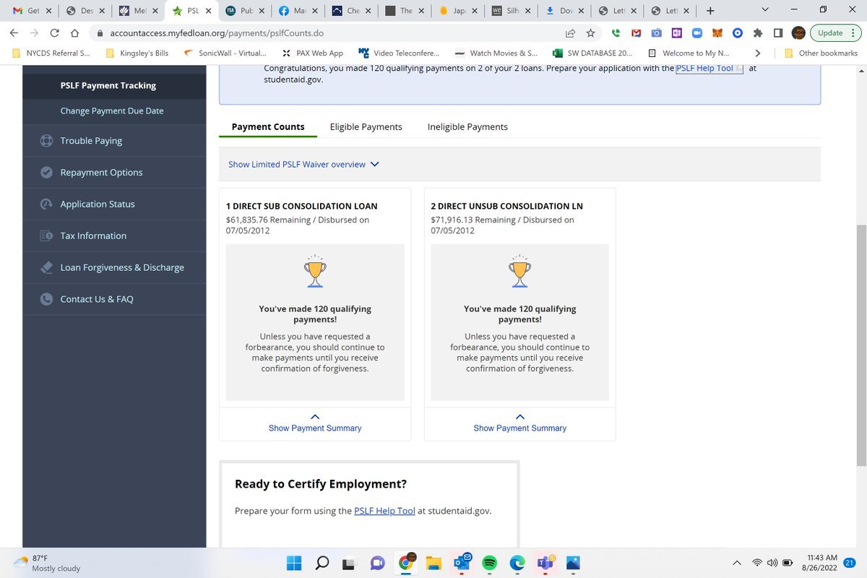Open the Chrome profile avatar

pos(798,33)
